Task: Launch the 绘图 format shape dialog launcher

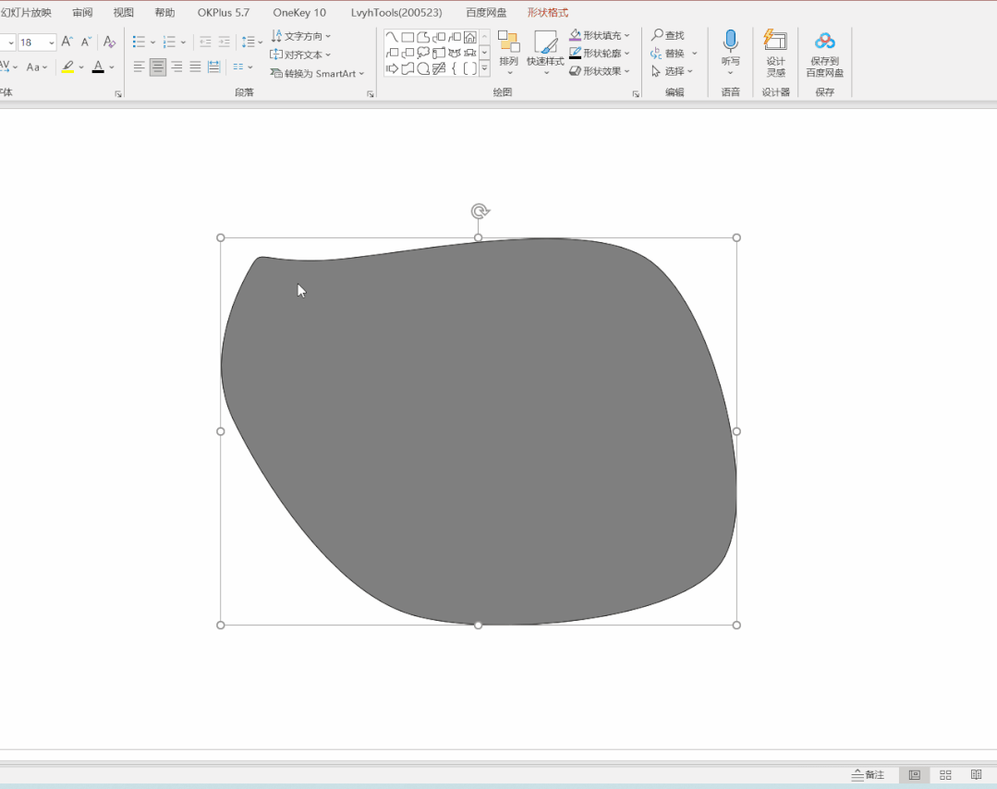Action: click(636, 94)
